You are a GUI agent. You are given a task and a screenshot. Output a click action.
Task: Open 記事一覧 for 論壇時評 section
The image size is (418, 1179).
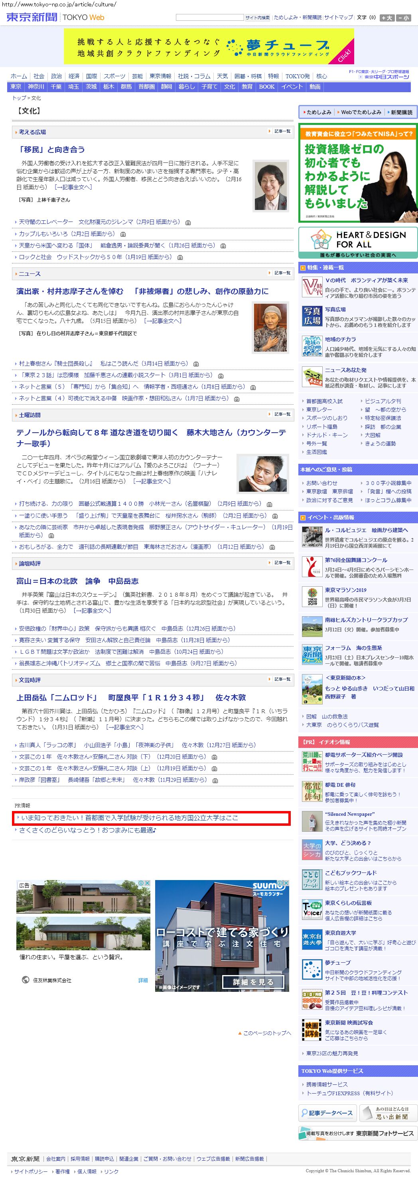point(280,562)
